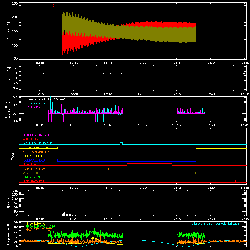
Task: Click the '80' tick on Degrees axis
Action: pyautogui.click(x=16, y=227)
